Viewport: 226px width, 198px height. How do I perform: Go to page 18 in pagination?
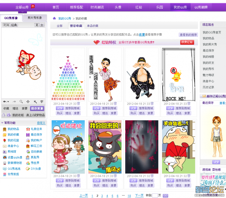pos(129,196)
